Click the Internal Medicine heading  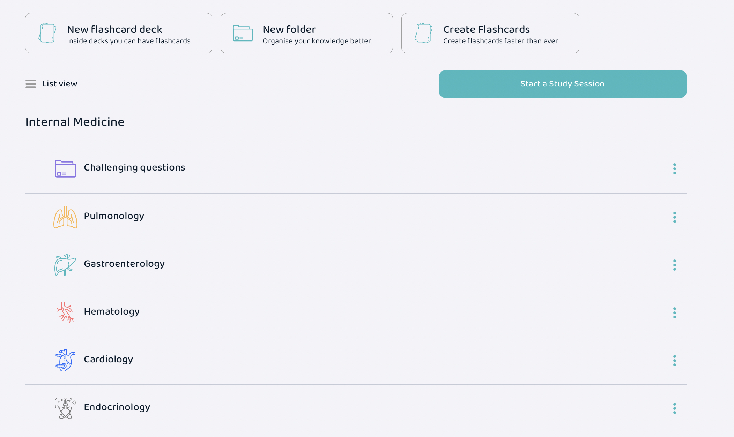coord(75,122)
